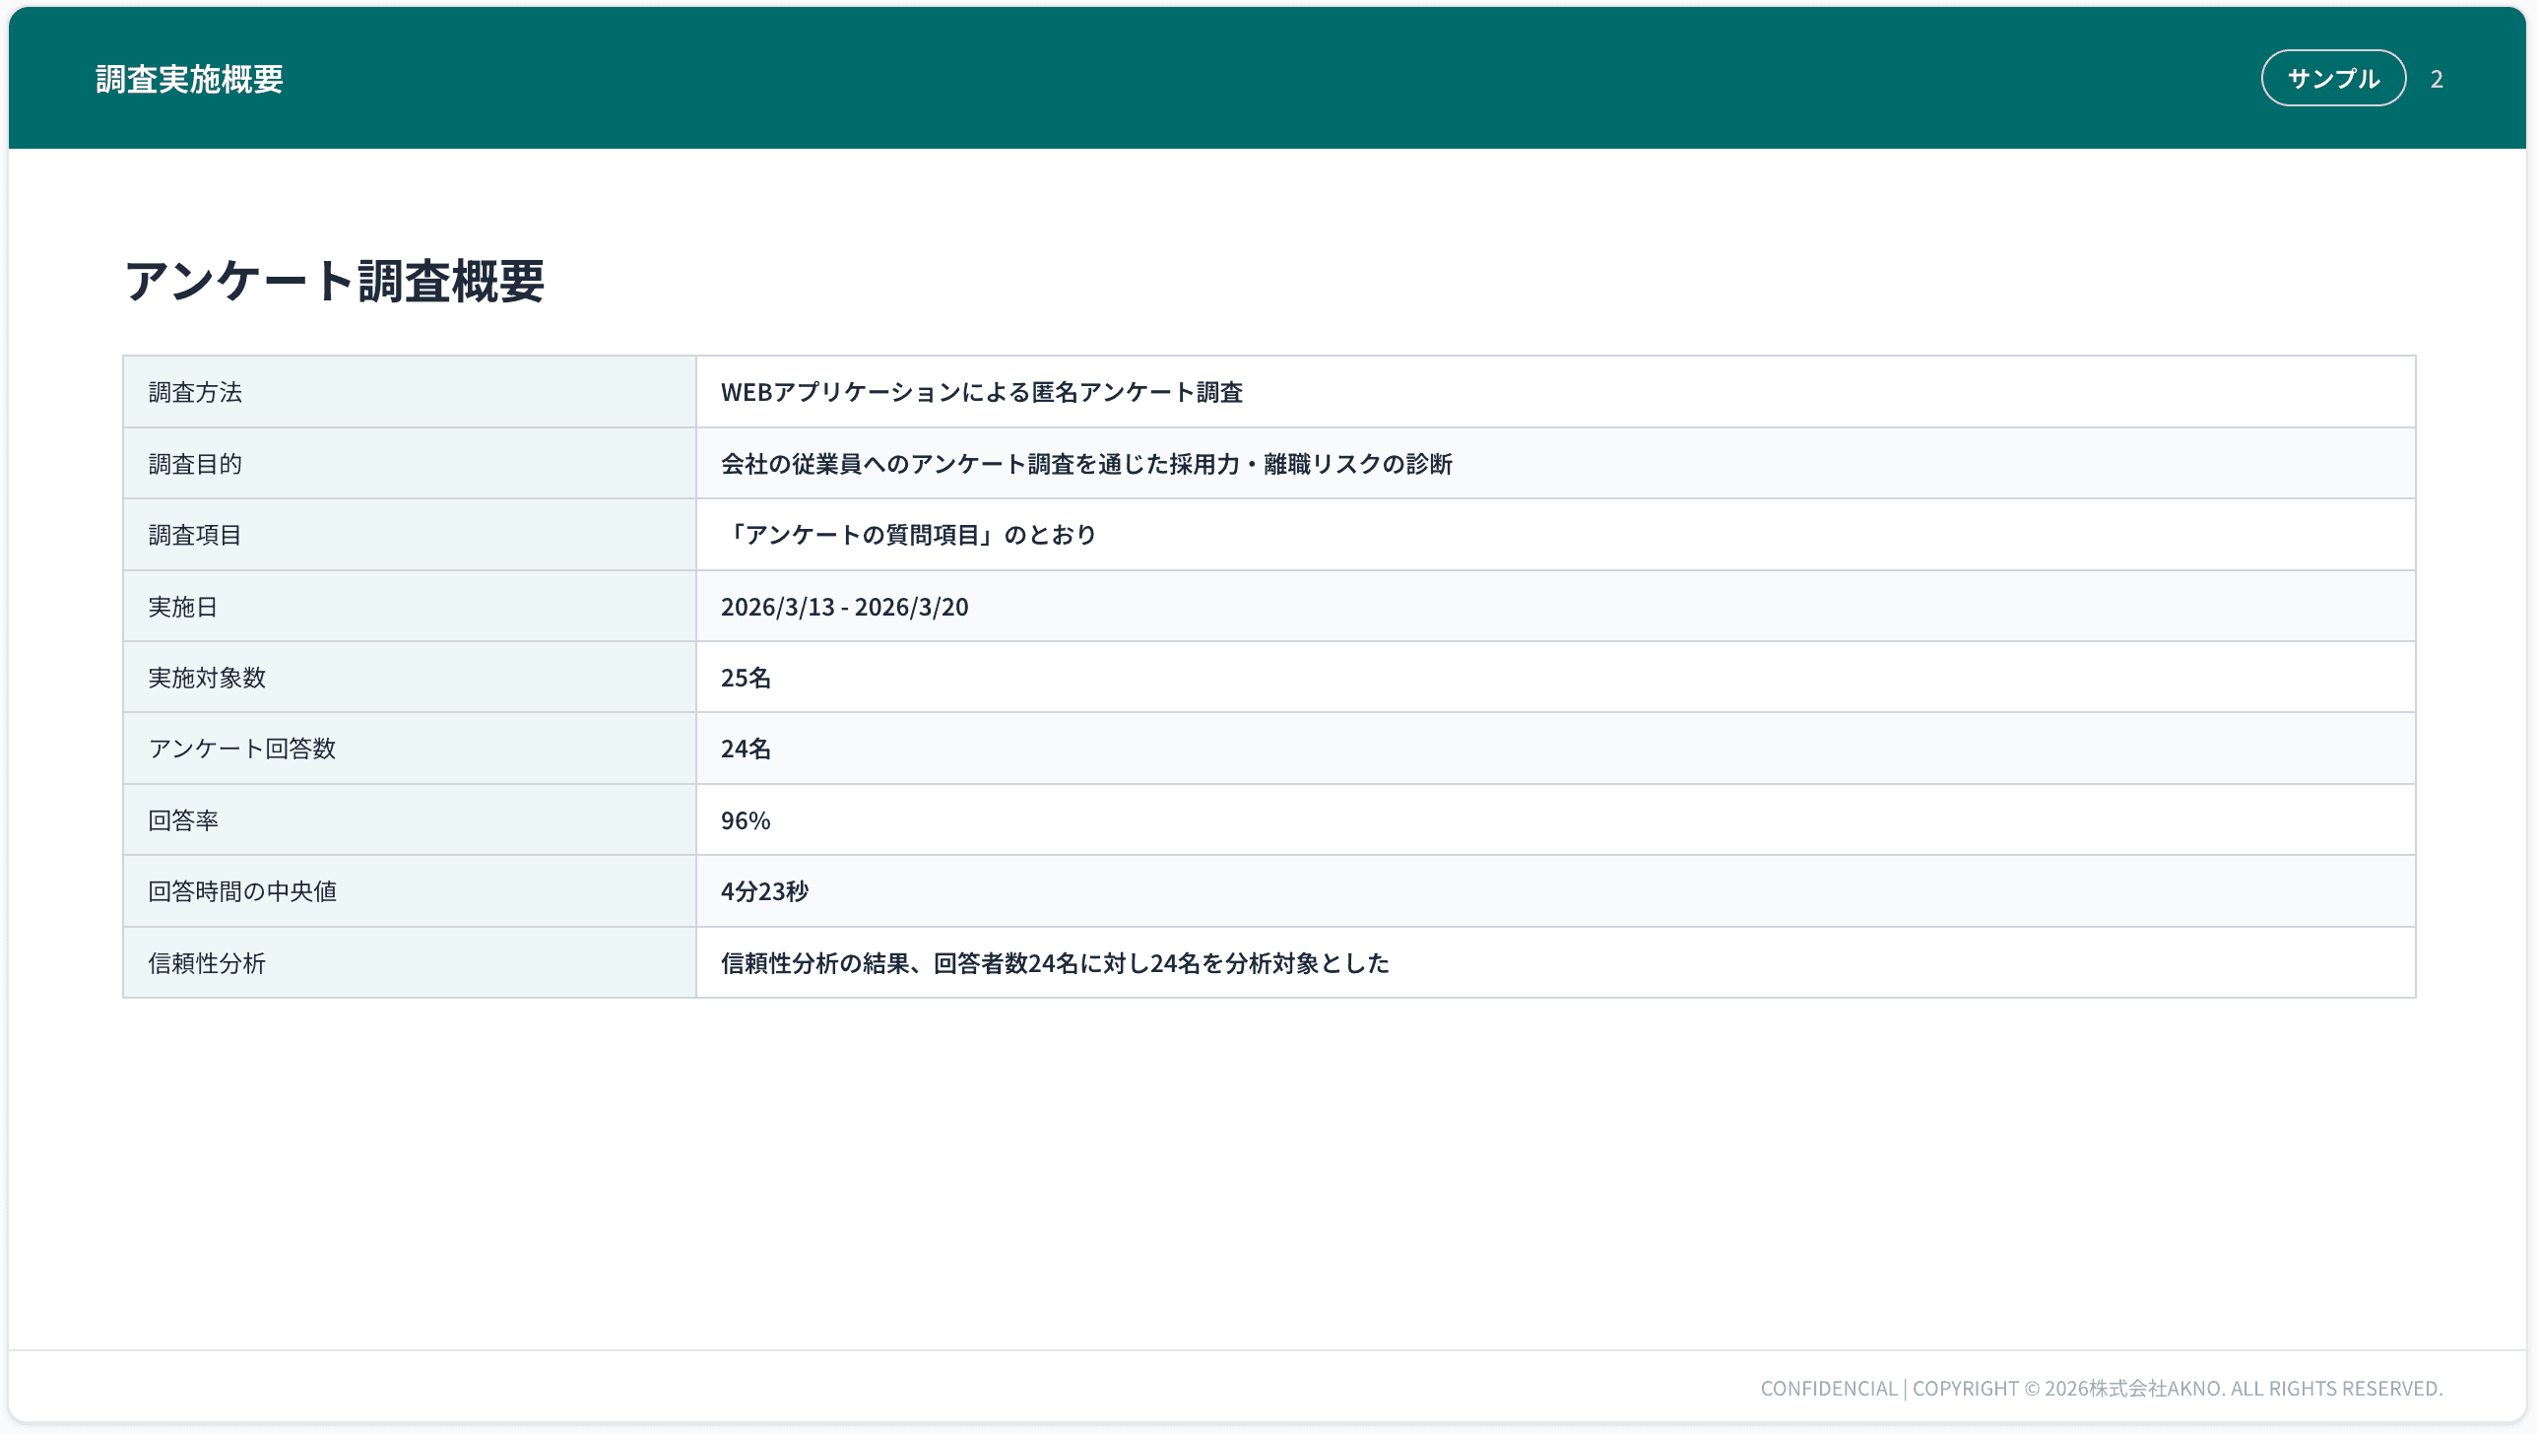Click the 採用力・離職リスクの診断 description cell
This screenshot has width=2537, height=1434.
pos(1088,463)
